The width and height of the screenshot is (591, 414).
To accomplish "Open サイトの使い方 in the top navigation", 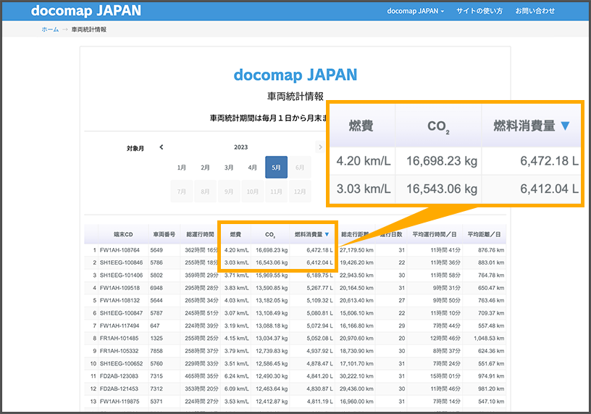I will point(479,11).
